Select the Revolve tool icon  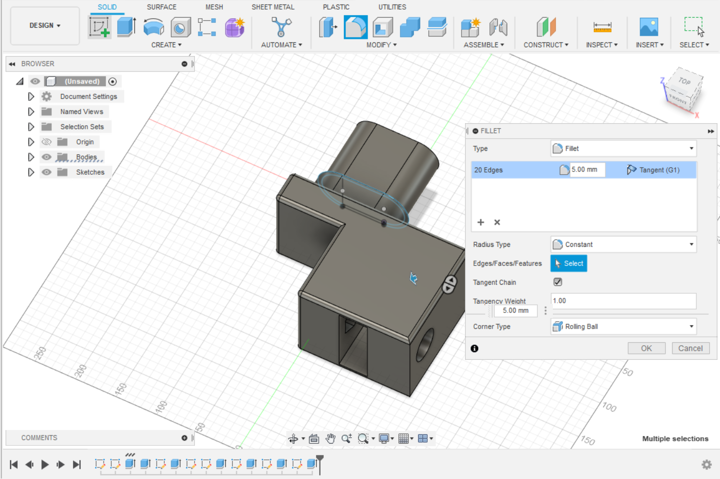click(153, 27)
